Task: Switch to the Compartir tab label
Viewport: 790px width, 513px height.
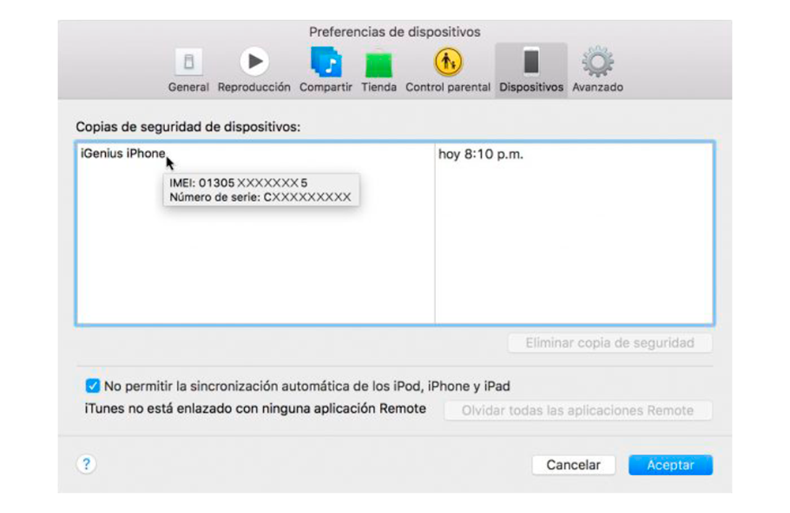Action: coord(326,87)
